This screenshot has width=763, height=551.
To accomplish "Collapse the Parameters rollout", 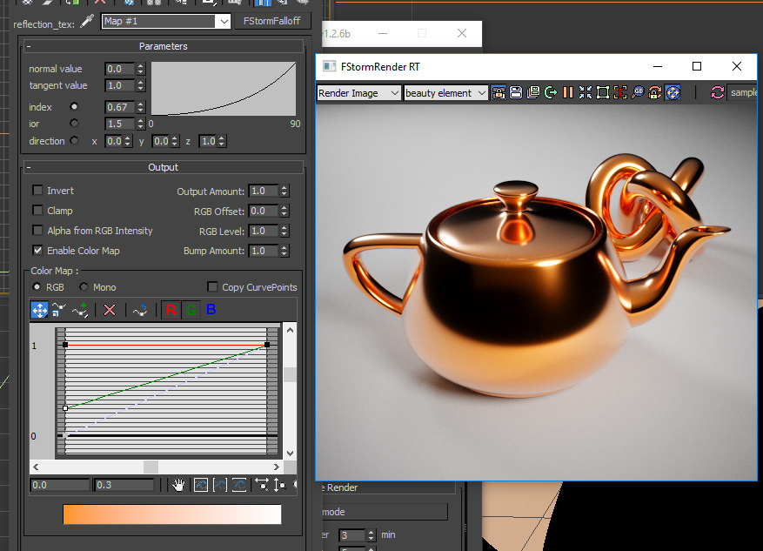I will tap(163, 46).
